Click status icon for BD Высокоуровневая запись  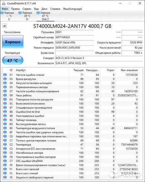pos(5,124)
